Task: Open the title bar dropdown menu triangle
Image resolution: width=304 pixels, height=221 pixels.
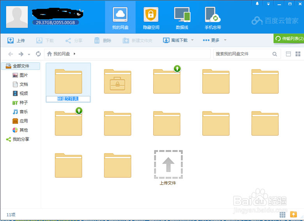Action: [x=268, y=4]
